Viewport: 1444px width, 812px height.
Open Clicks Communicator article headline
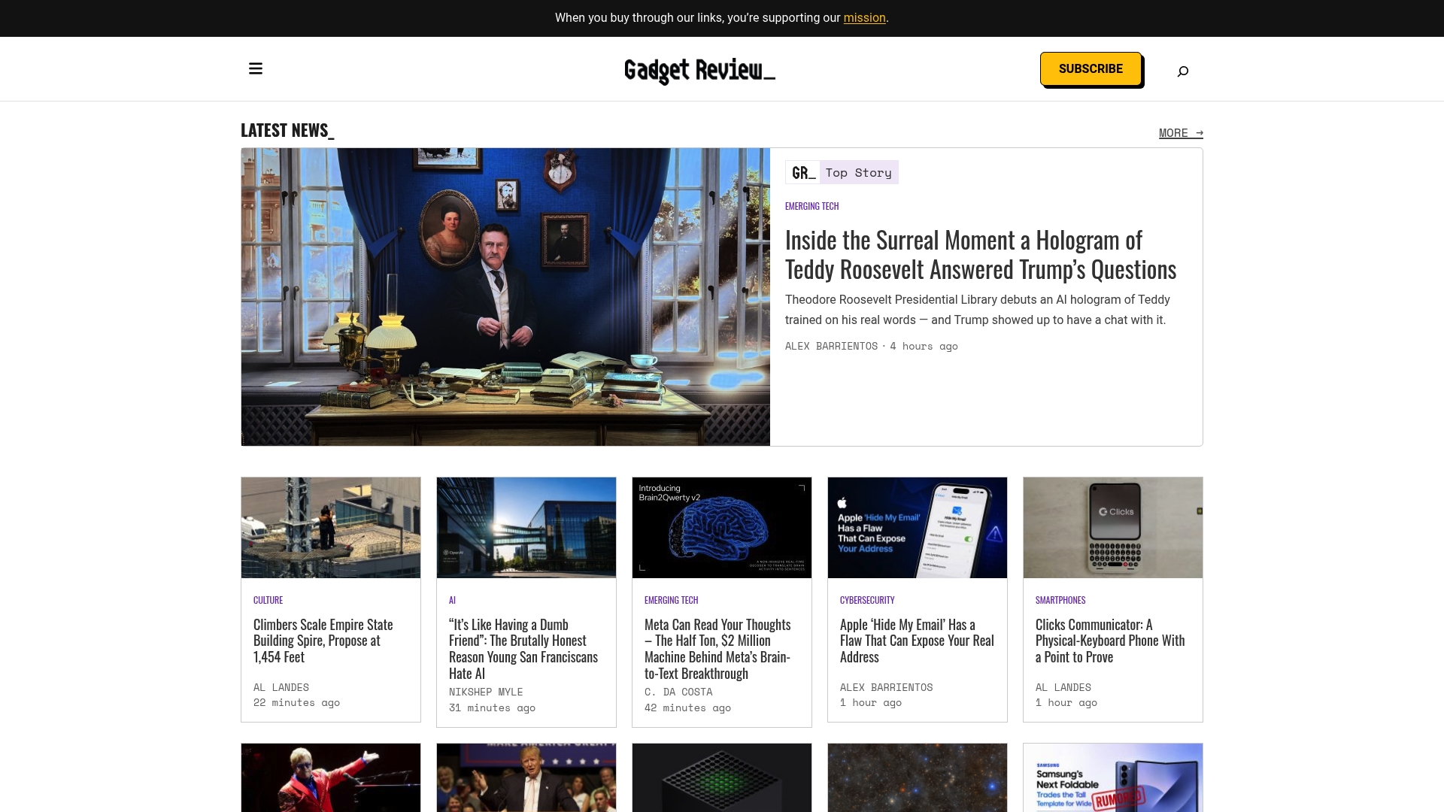tap(1110, 641)
